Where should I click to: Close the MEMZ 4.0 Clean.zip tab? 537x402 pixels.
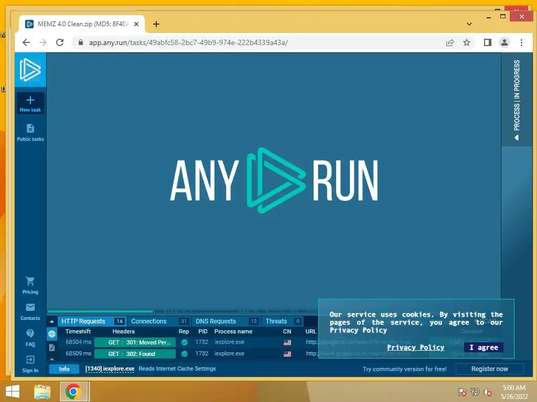coord(136,24)
